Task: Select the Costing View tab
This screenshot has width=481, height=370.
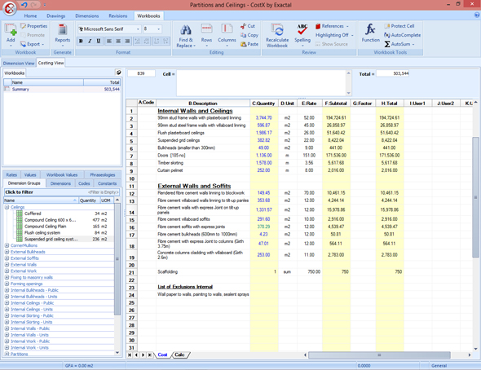Action: point(51,63)
